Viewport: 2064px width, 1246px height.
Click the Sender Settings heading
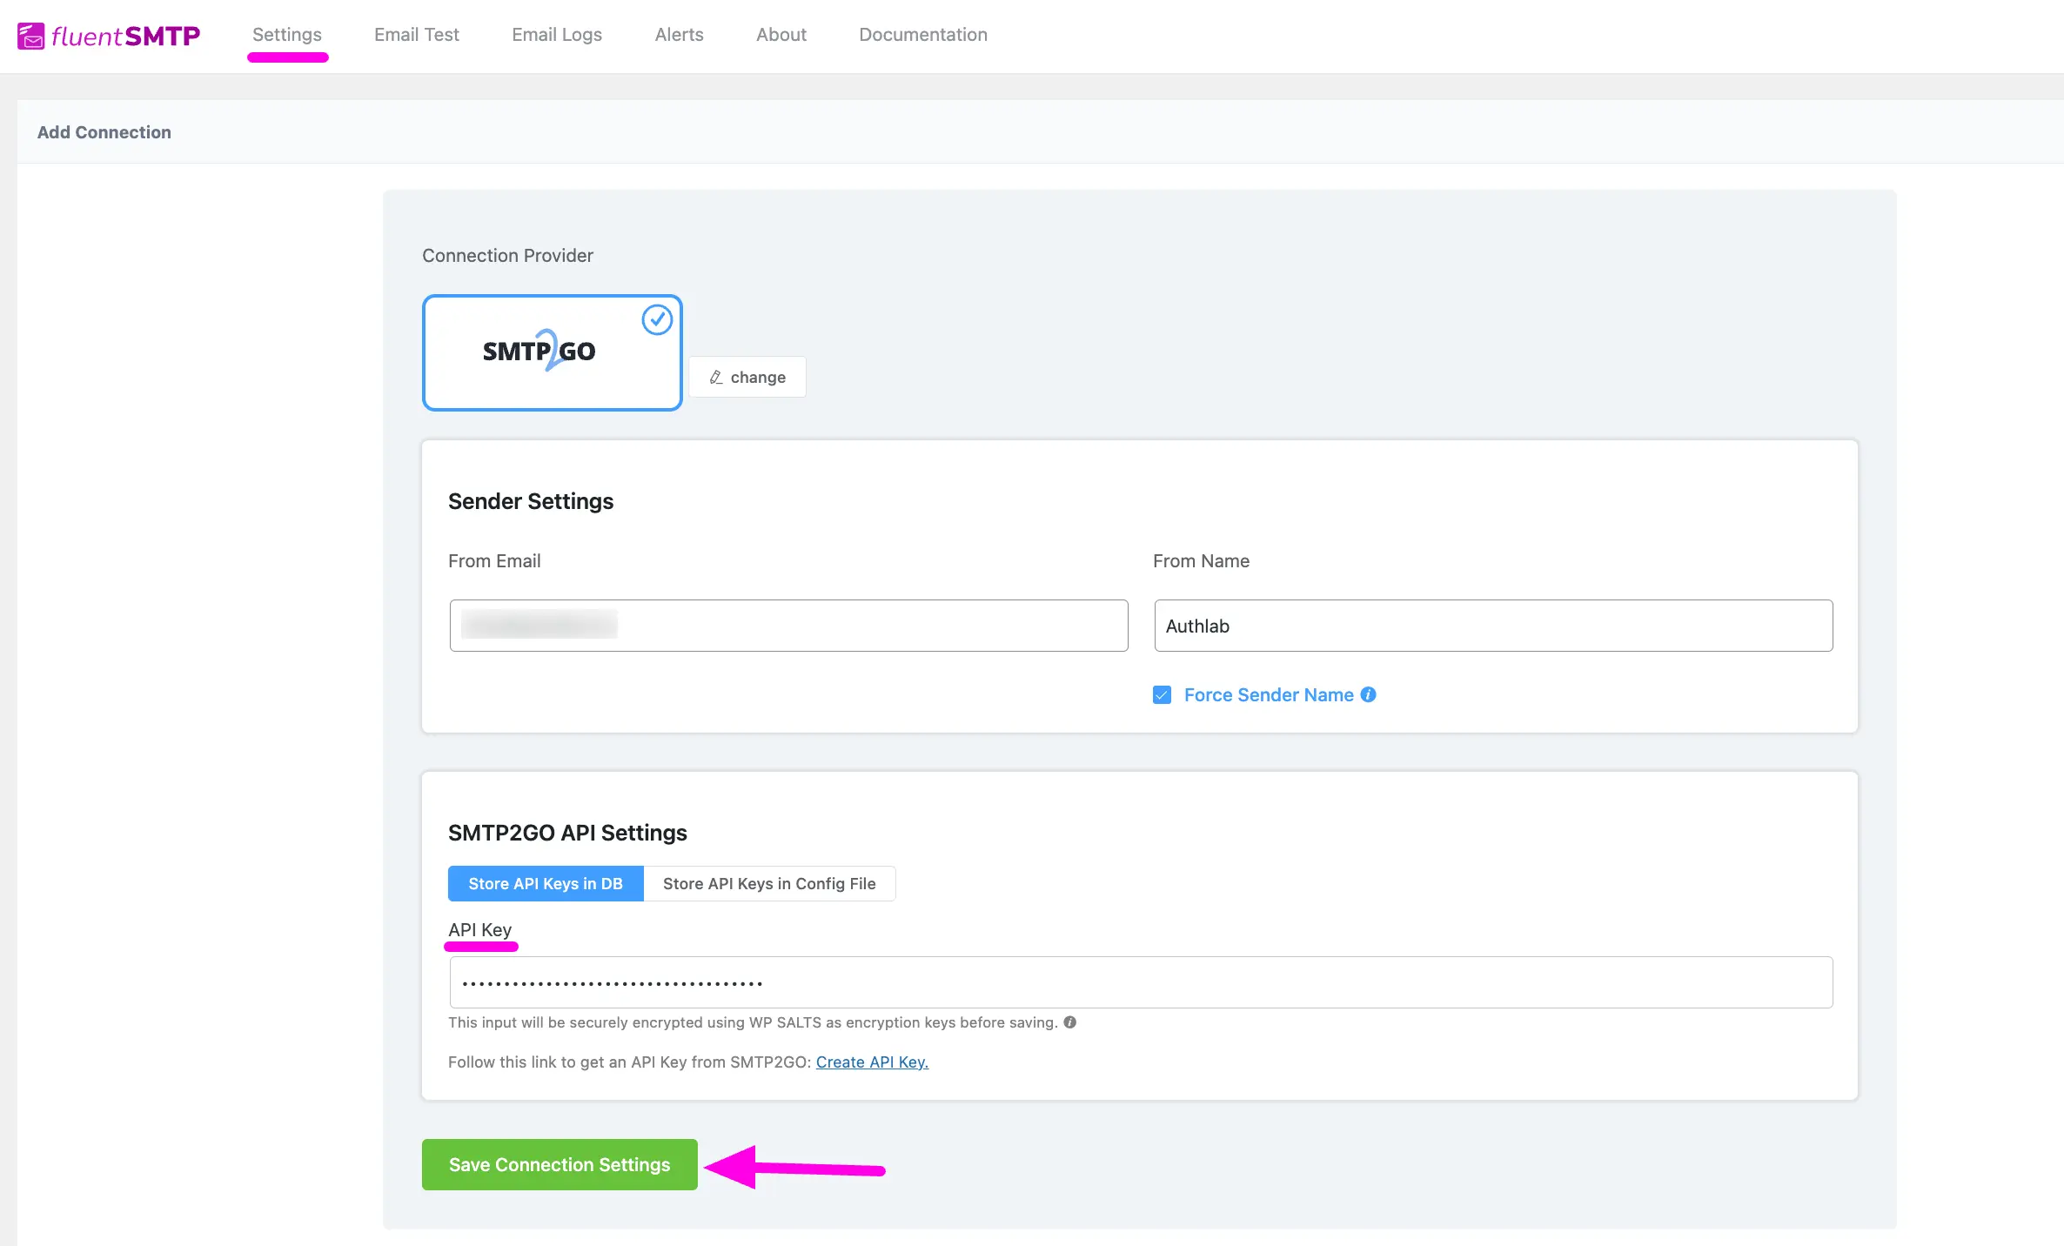click(531, 501)
